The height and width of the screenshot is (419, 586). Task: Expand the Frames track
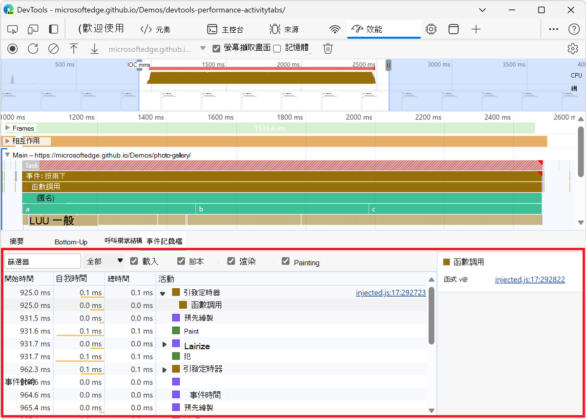pyautogui.click(x=7, y=128)
